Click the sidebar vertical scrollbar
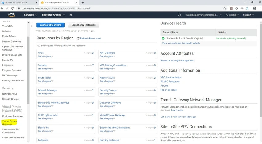The width and height of the screenshot is (262, 144). [28, 70]
